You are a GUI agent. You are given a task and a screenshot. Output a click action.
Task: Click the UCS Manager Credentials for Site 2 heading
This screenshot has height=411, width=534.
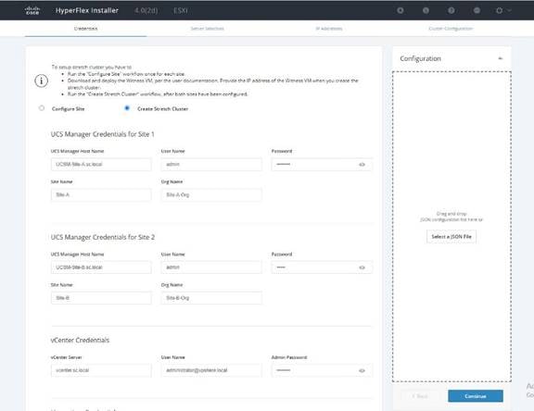[x=103, y=237]
